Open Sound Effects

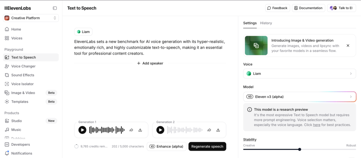coord(31,75)
